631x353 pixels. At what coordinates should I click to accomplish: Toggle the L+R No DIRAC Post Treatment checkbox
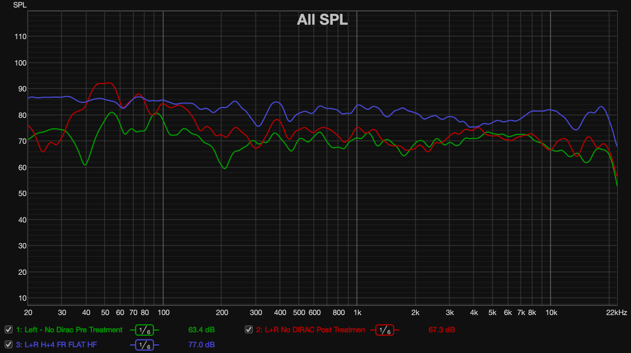click(249, 330)
